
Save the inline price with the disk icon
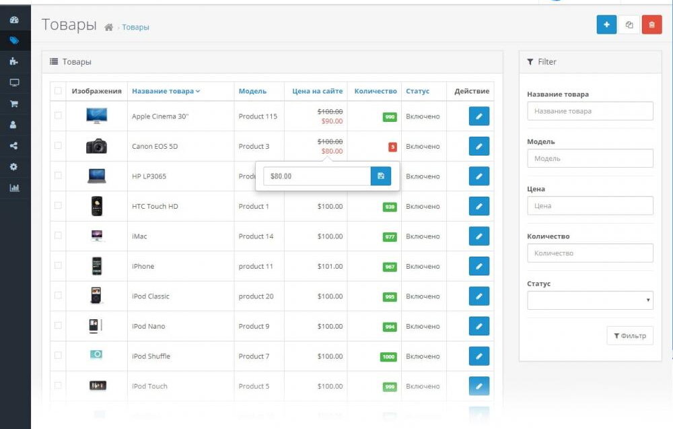[x=381, y=176]
